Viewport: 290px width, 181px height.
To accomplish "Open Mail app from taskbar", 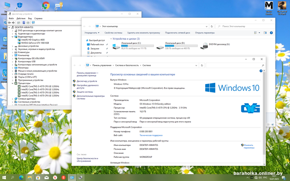I will [46, 178].
